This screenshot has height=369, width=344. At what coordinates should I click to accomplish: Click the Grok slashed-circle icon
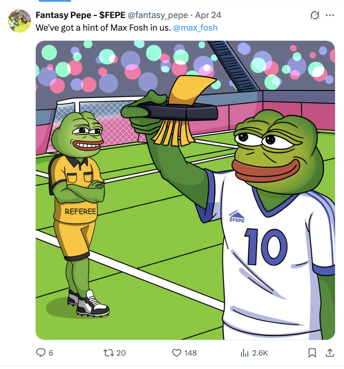(315, 16)
